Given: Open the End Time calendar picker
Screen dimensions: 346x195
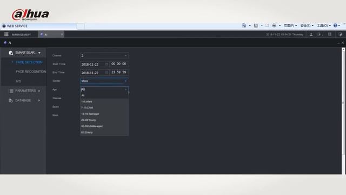Looking at the screenshot, I should (107, 73).
